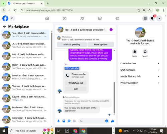167x134 pixels.
Task: Open Chrome three-dot menu
Action: [163, 10]
